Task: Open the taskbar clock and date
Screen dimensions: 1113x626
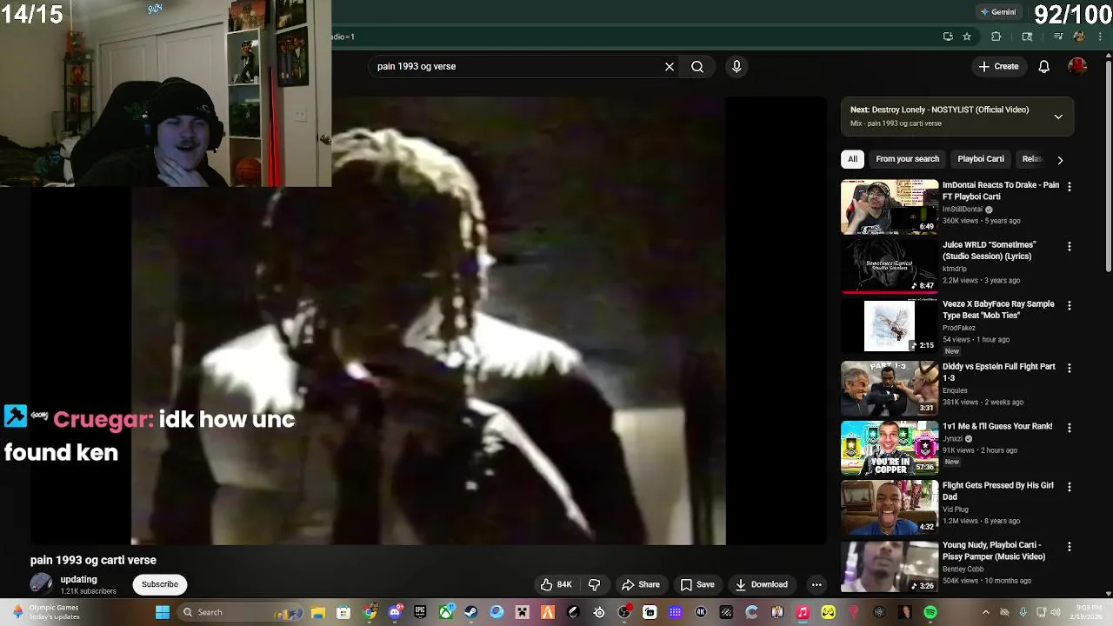Action: (x=1089, y=612)
